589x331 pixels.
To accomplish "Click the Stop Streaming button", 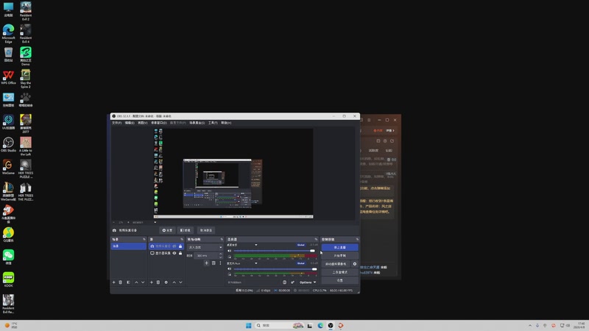I will click(x=339, y=247).
